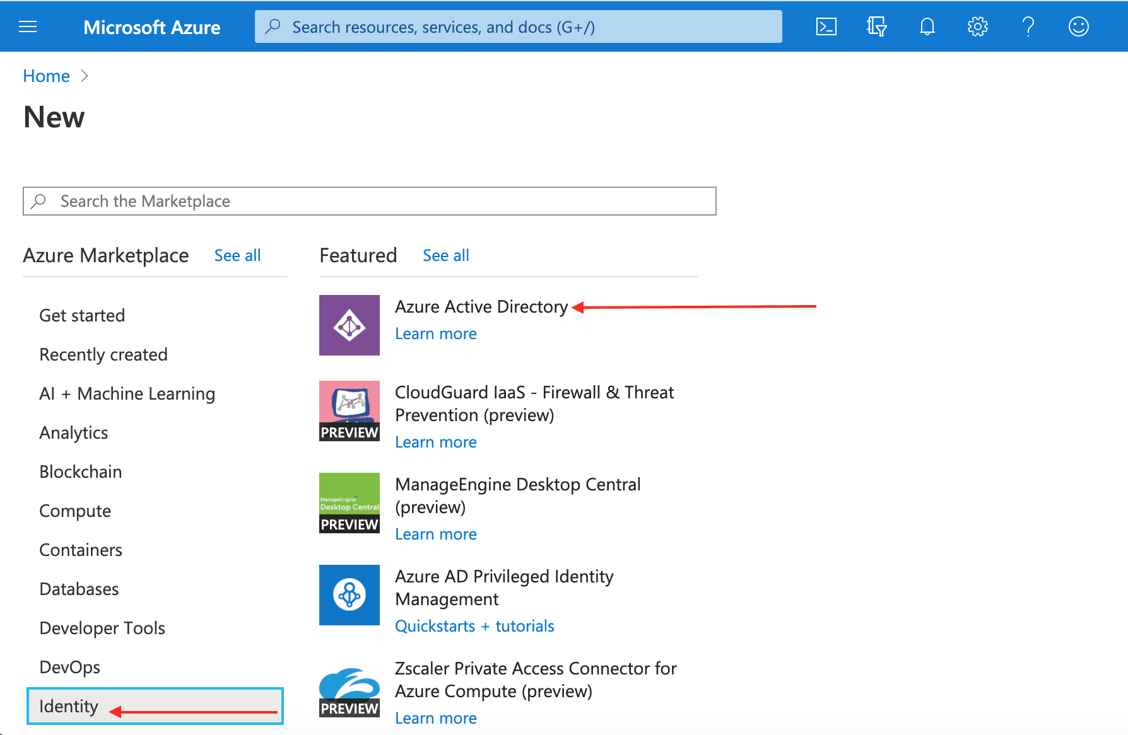Open the notifications bell
The height and width of the screenshot is (735, 1128).
point(927,26)
